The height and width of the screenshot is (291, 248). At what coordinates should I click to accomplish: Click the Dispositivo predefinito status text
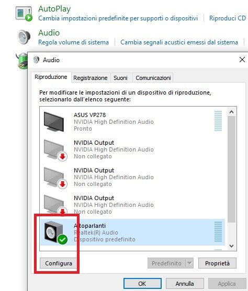(105, 239)
